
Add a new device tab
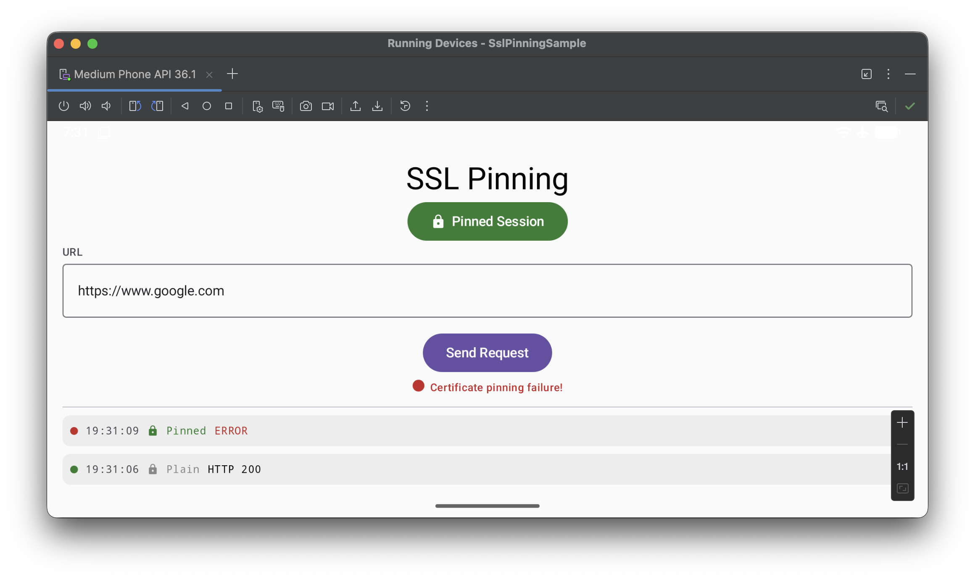click(232, 74)
